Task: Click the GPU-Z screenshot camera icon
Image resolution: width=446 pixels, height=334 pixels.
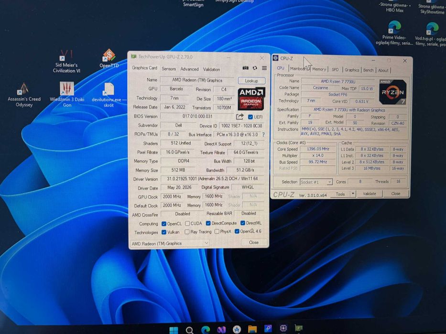Action: click(246, 68)
